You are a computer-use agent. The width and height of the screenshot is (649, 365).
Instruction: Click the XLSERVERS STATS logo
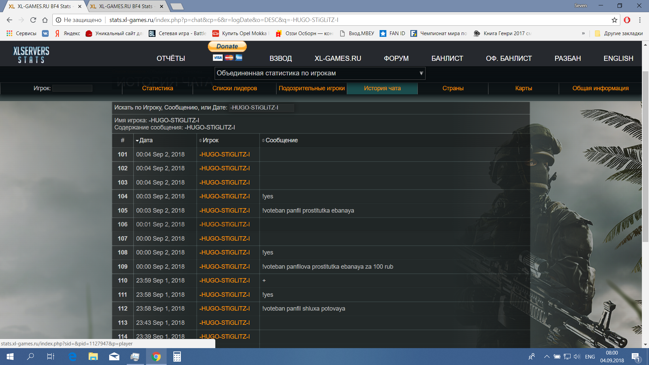pyautogui.click(x=31, y=55)
